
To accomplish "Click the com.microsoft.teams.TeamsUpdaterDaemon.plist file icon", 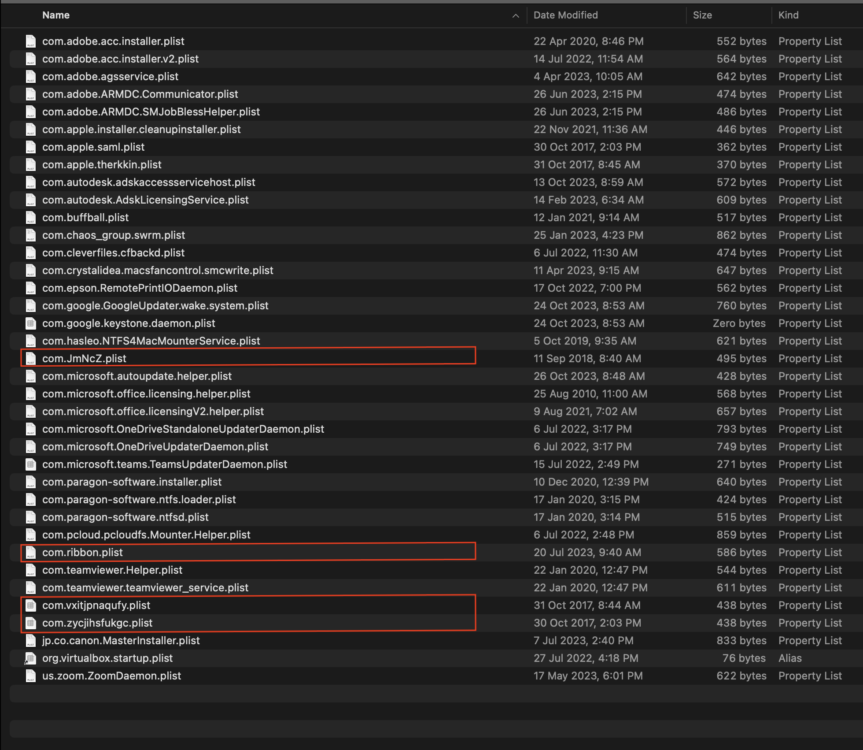I will tap(30, 464).
